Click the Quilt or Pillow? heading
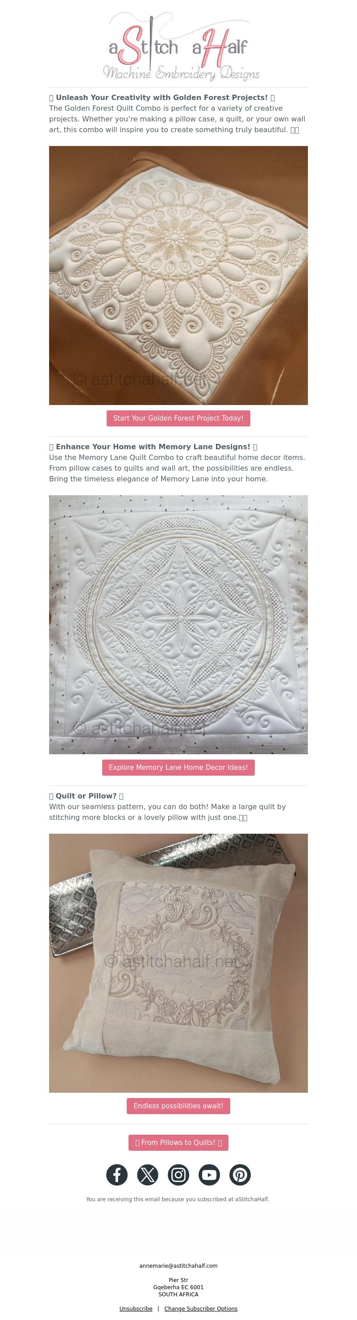The height and width of the screenshot is (1320, 357). click(86, 795)
